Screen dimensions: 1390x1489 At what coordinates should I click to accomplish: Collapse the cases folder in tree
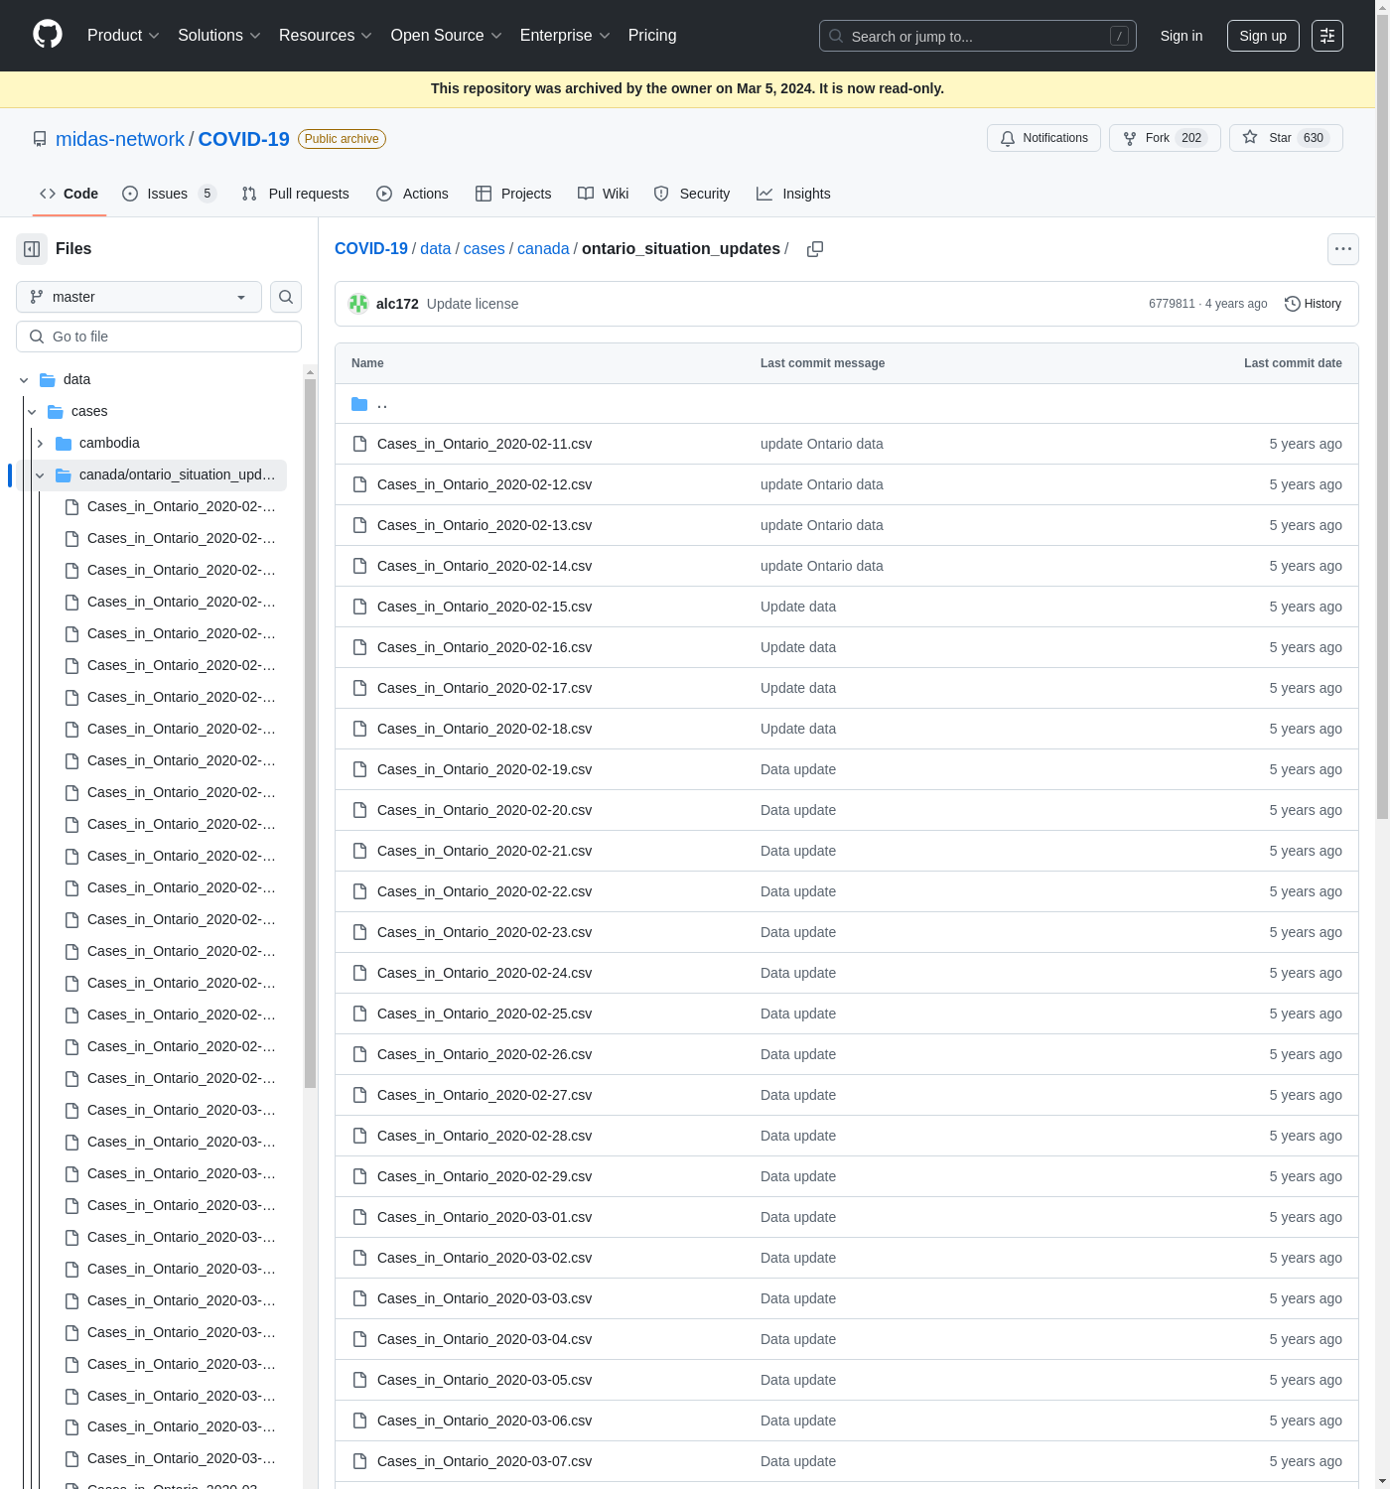[32, 412]
